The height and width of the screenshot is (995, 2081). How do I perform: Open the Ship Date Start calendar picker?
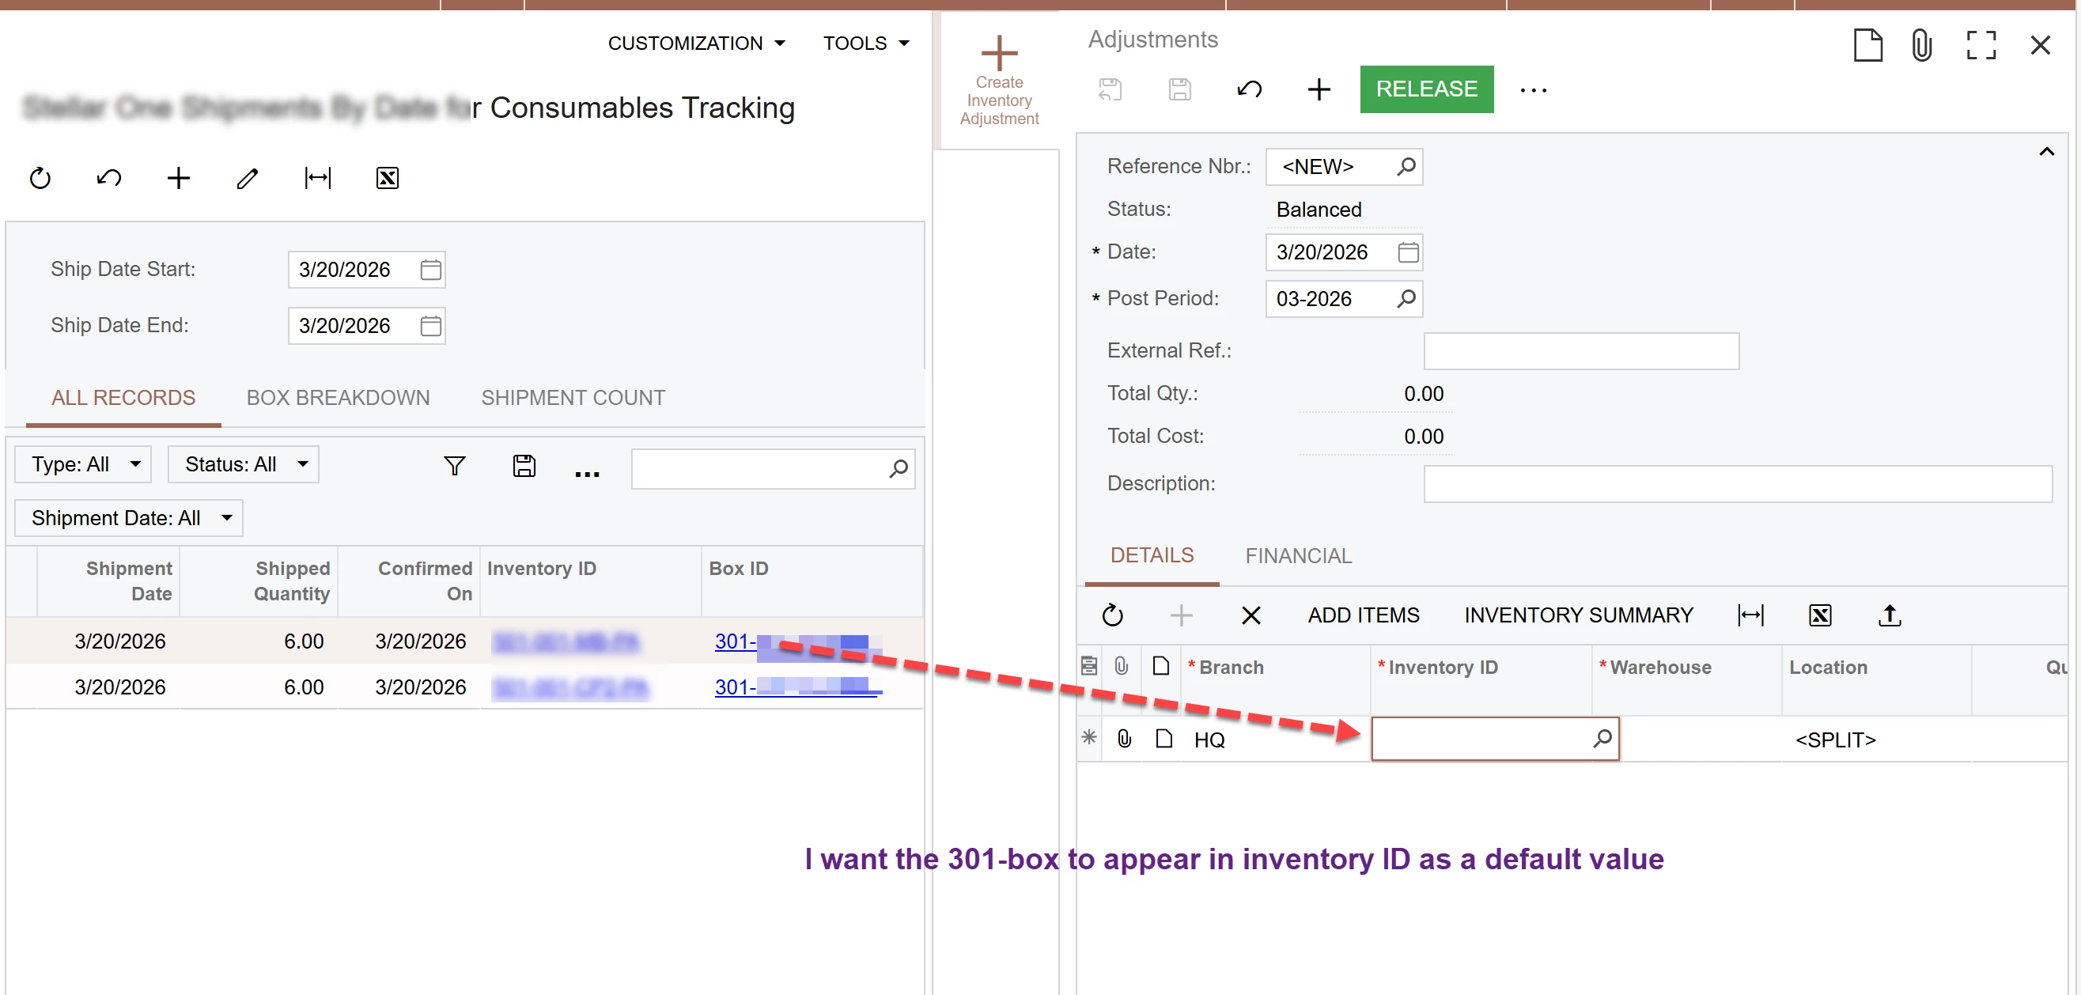[x=430, y=270]
